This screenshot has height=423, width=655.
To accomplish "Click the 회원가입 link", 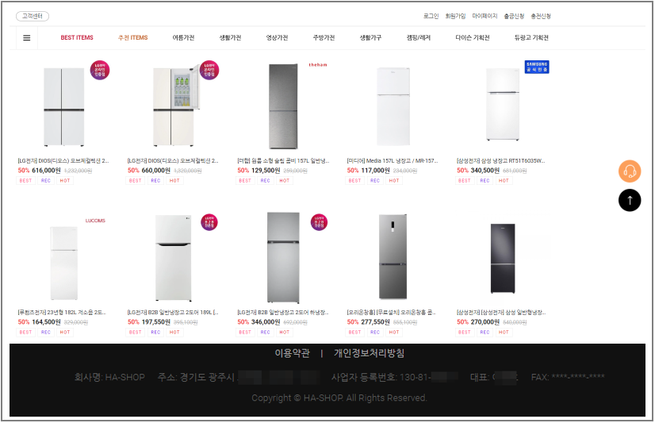I will pos(455,17).
